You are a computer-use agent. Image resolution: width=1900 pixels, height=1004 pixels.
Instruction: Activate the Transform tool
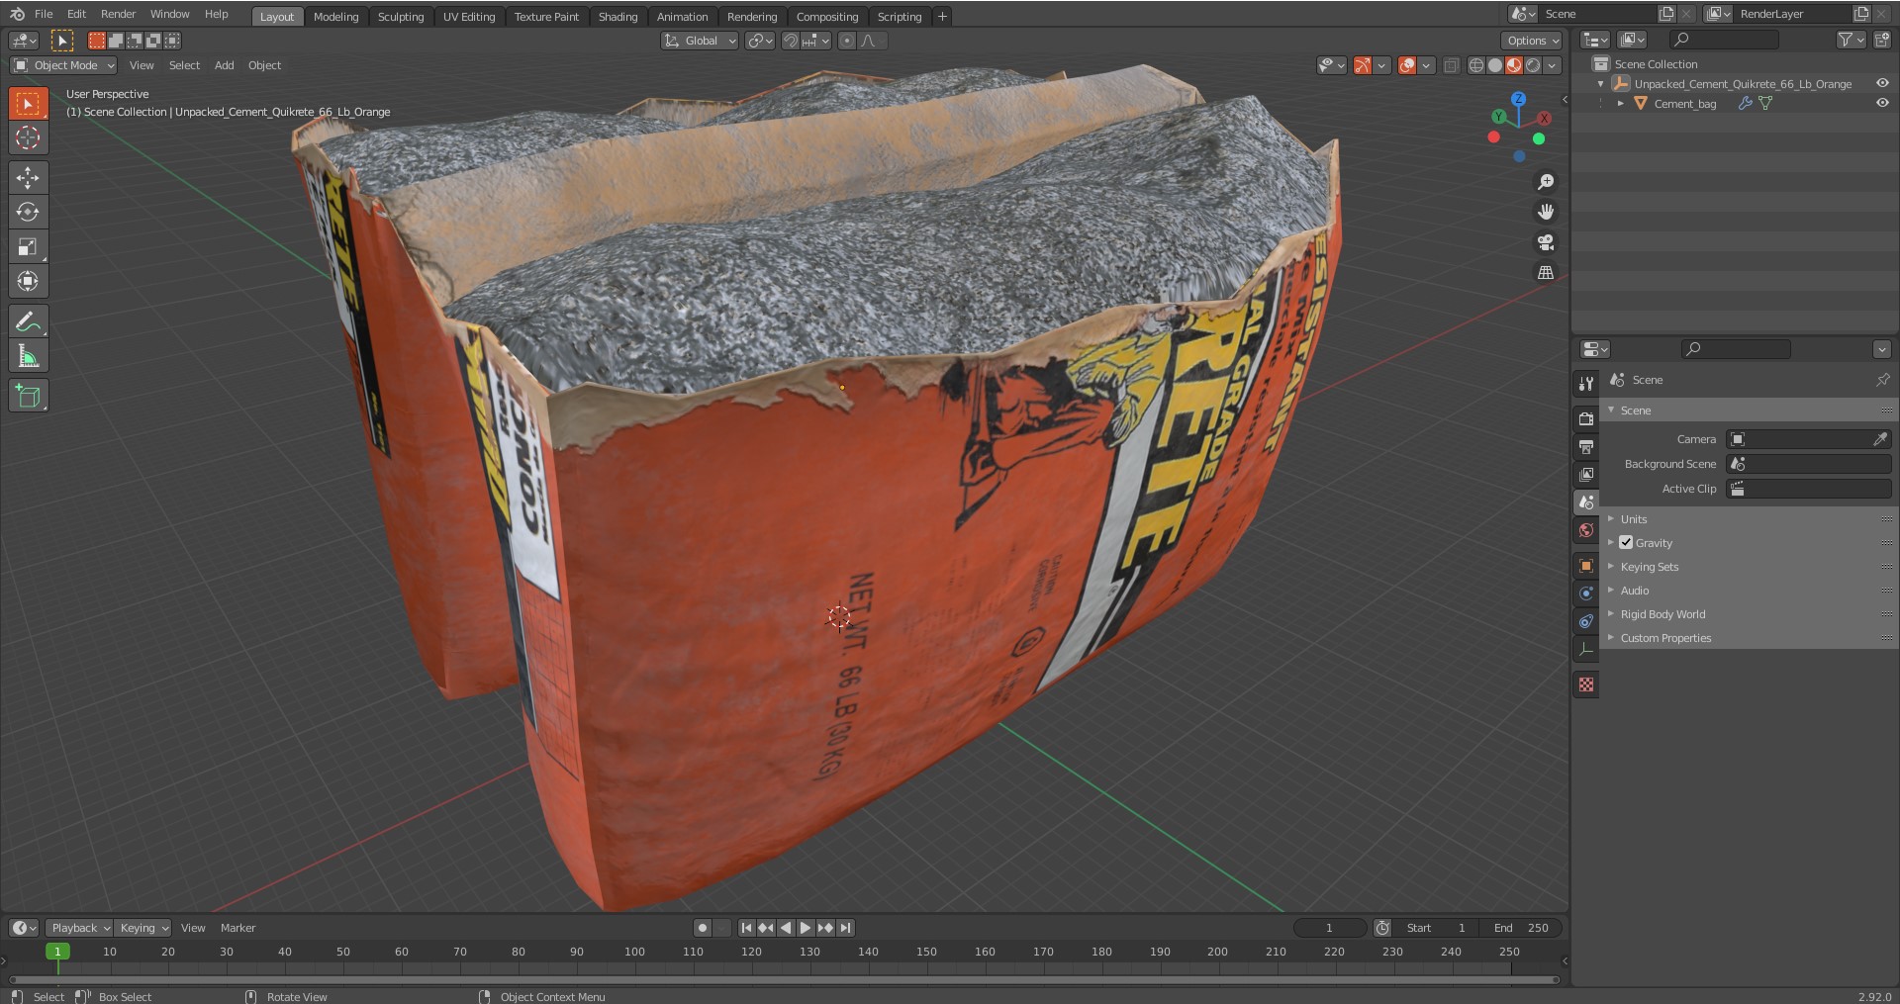[28, 281]
